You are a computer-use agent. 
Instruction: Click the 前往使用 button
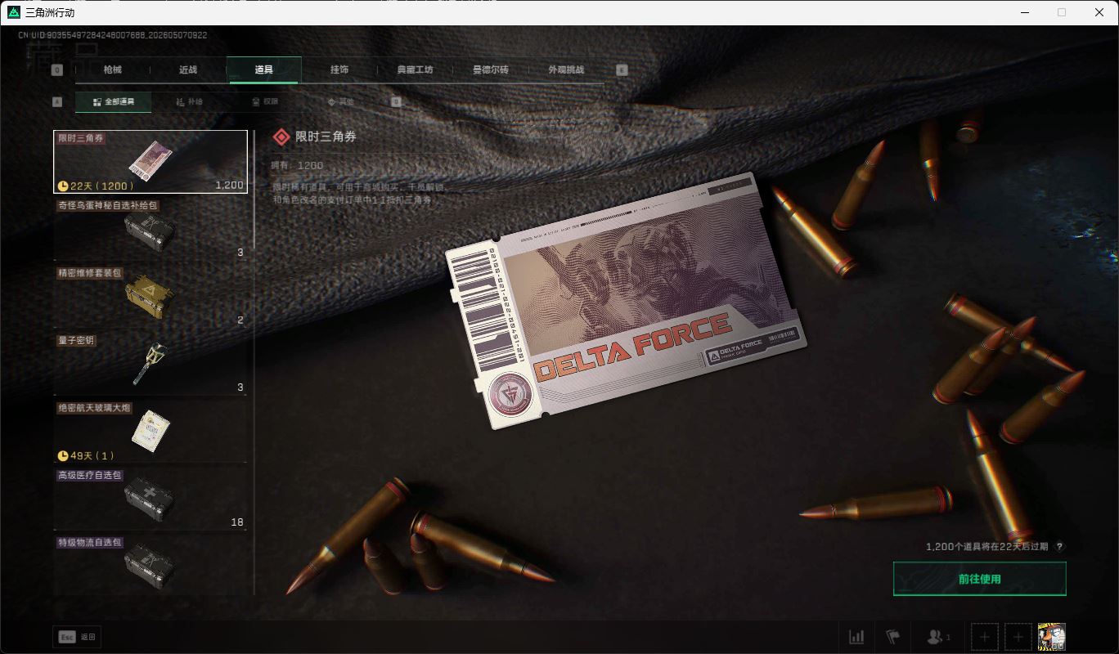pyautogui.click(x=979, y=579)
